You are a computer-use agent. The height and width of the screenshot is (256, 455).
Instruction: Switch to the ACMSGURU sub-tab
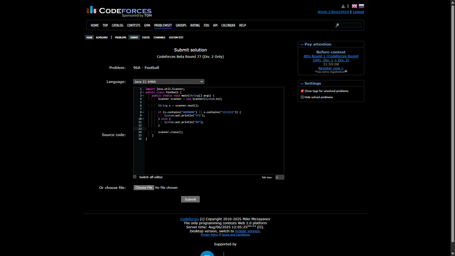pyautogui.click(x=102, y=38)
